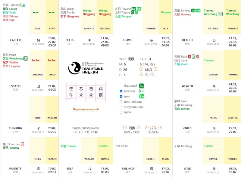Enable the треугольник checkbox
This screenshot has width=241, height=177.
click(x=121, y=107)
